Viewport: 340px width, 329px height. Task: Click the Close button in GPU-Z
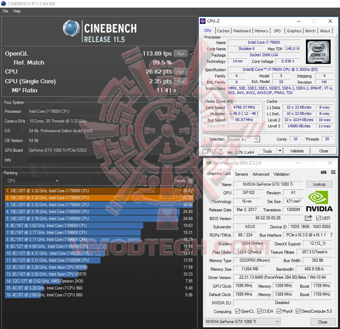pos(322,322)
